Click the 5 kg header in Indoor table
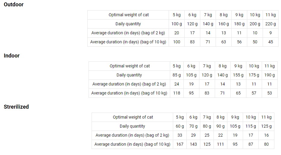281x155 pixels. click(176, 66)
